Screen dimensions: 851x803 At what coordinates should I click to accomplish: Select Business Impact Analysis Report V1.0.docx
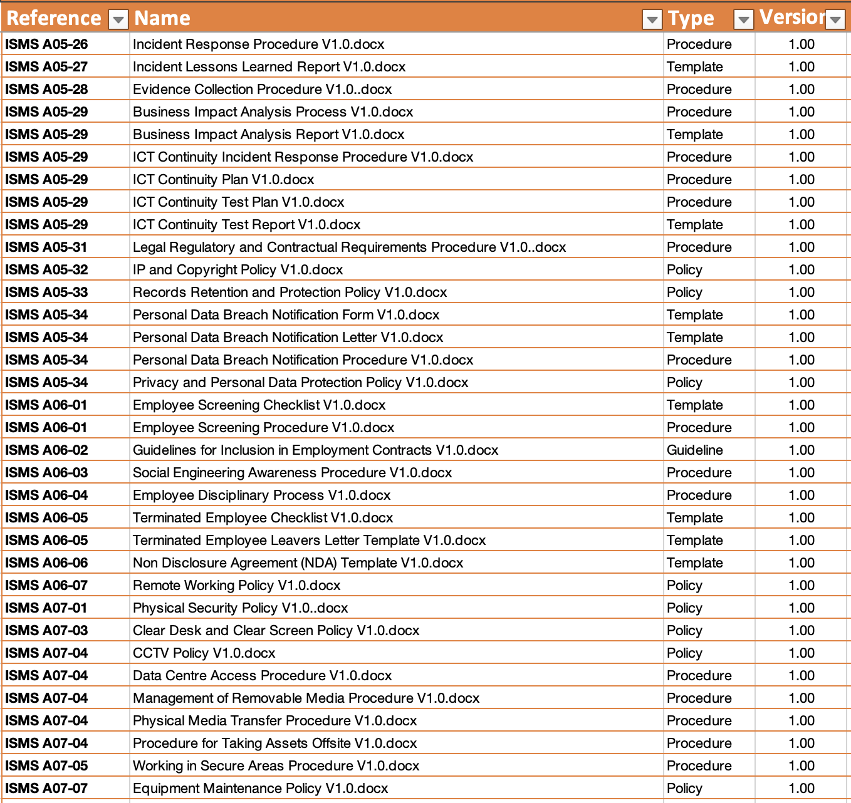[x=397, y=135]
